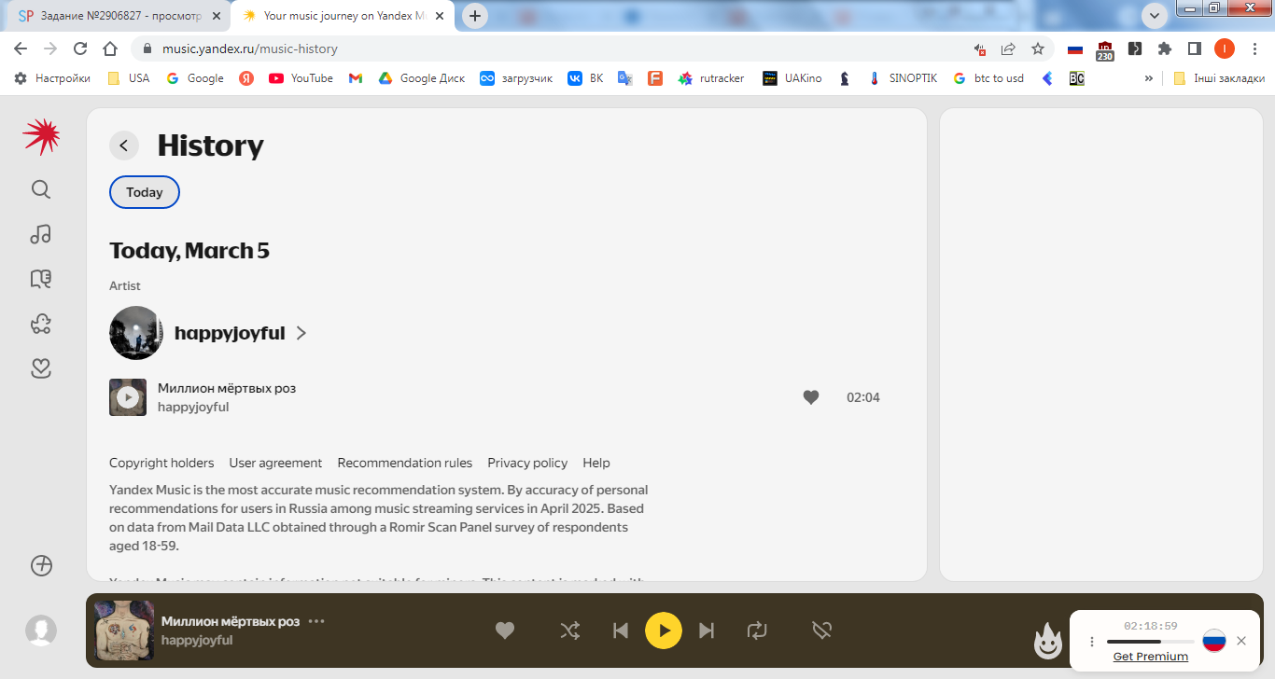Go to the browser home page

(110, 48)
